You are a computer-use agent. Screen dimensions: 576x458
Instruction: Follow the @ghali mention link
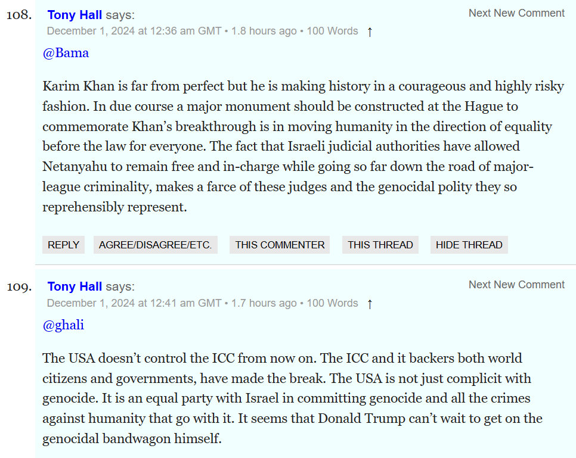click(x=63, y=325)
